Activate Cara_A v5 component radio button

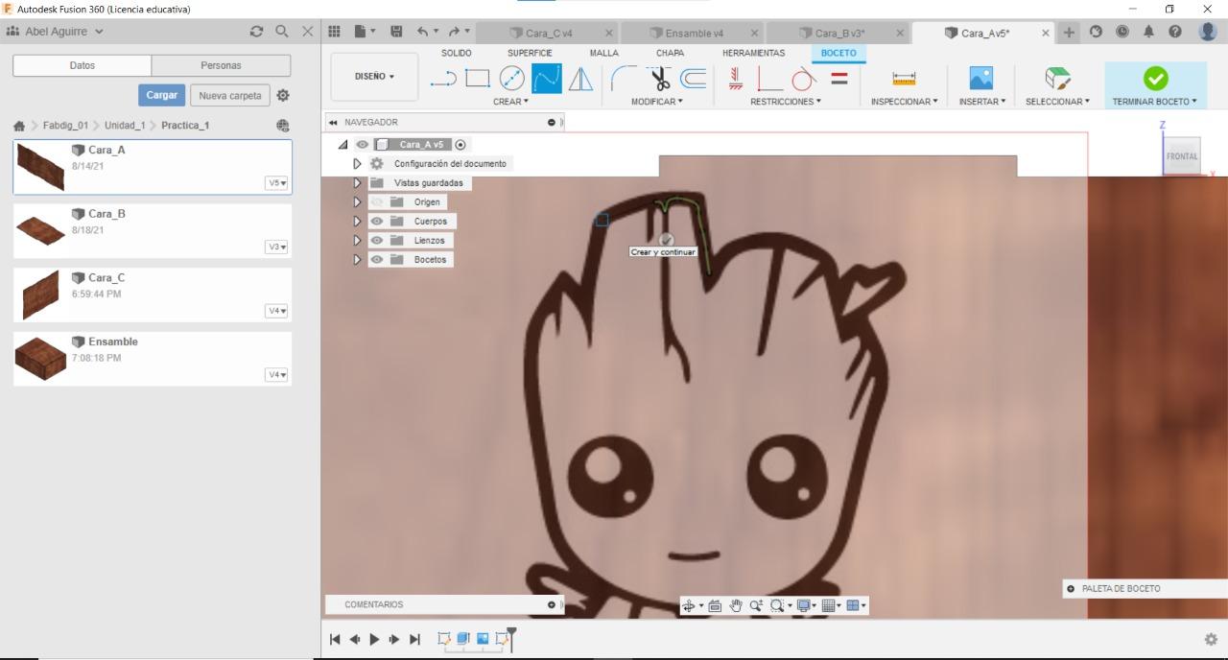coord(460,145)
